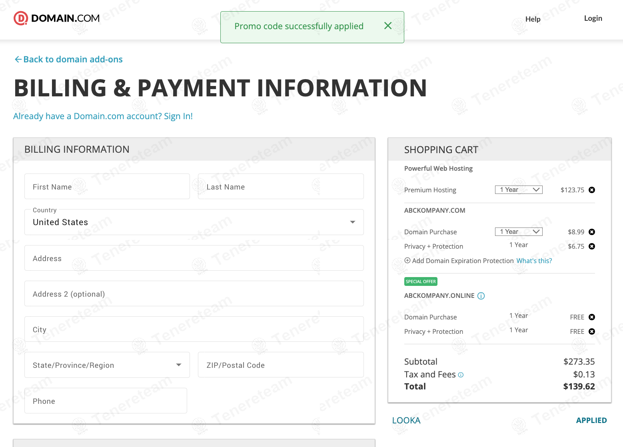Open Domain Purchase 1 Year term dropdown
The width and height of the screenshot is (623, 447).
pos(519,232)
